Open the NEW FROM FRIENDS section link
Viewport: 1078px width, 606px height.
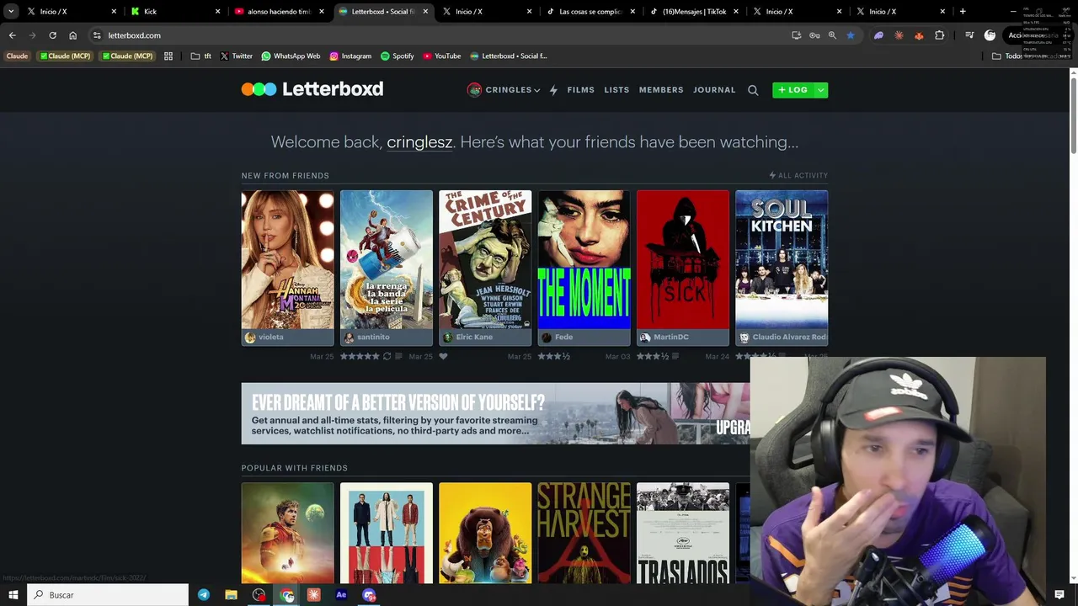[285, 175]
